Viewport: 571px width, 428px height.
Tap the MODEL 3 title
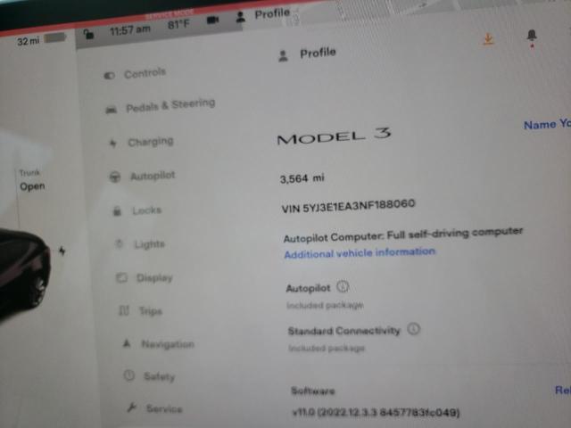(x=334, y=136)
